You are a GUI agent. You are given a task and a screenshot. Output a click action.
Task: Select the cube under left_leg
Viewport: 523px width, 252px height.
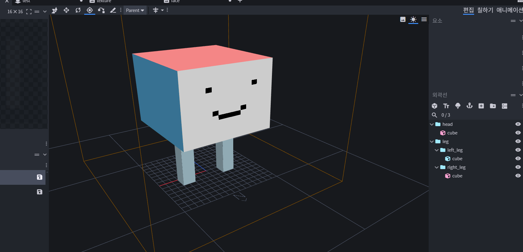pyautogui.click(x=476, y=159)
